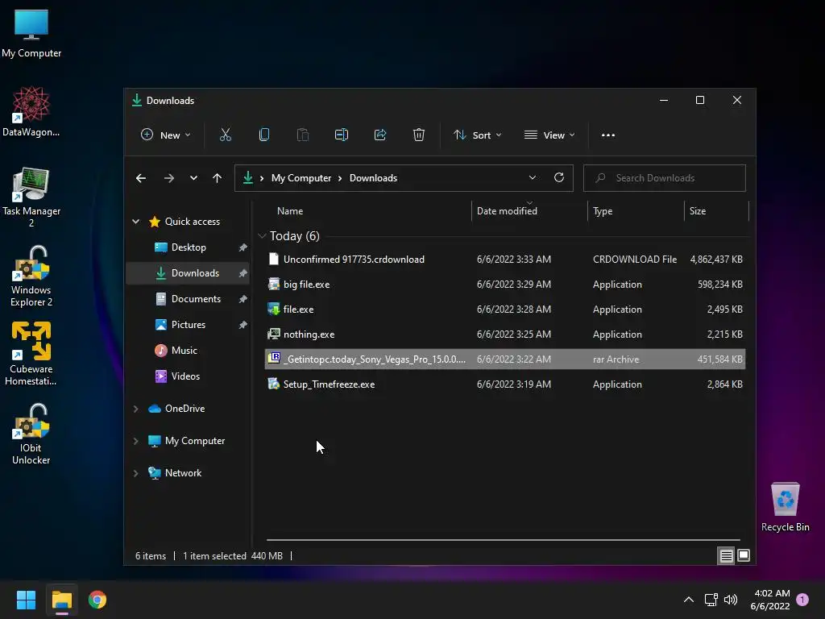Refresh the Downloads folder
The width and height of the screenshot is (825, 619).
coord(559,178)
